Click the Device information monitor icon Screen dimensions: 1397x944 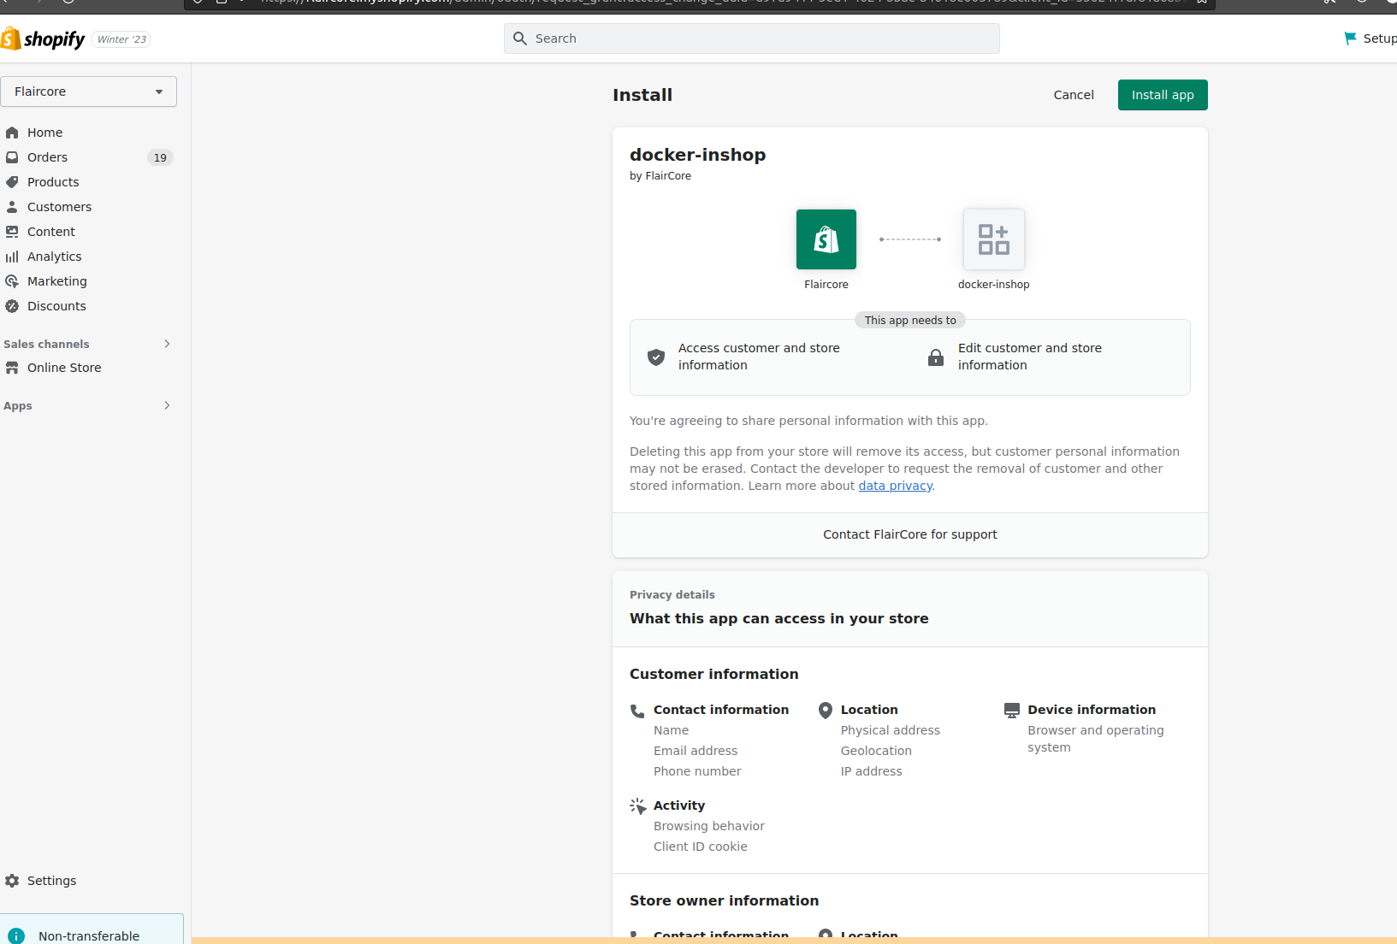[1012, 711]
